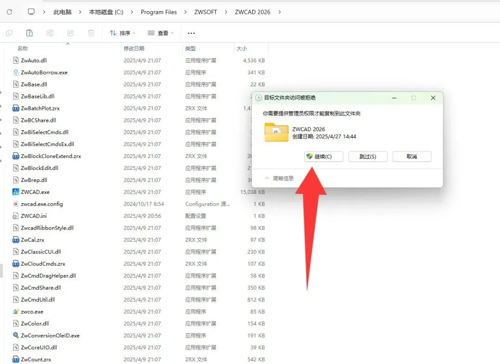Open the 查看 view dropdown
500x364 pixels.
[x=161, y=33]
